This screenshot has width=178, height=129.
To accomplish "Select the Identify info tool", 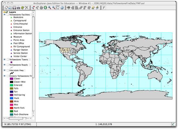I will click(62, 8).
